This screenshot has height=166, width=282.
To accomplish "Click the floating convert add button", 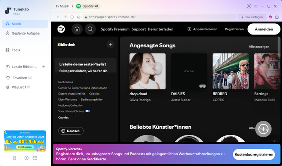I will click(x=263, y=129).
